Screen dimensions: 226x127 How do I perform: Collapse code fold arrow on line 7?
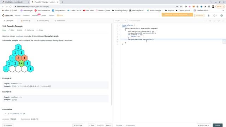pos(119,35)
